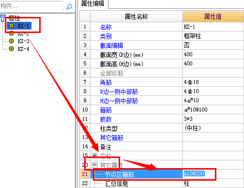The width and height of the screenshot is (244, 188).
Task: Focus the 构件 search input field
Action: pos(31,6)
